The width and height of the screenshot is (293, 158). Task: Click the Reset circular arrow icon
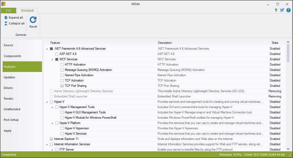pyautogui.click(x=33, y=20)
